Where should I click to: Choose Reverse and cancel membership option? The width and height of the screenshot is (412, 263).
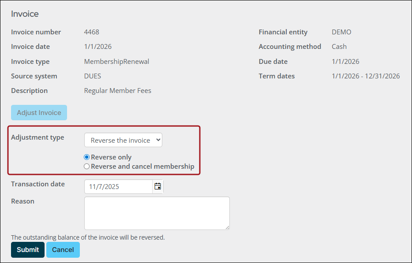(86, 166)
